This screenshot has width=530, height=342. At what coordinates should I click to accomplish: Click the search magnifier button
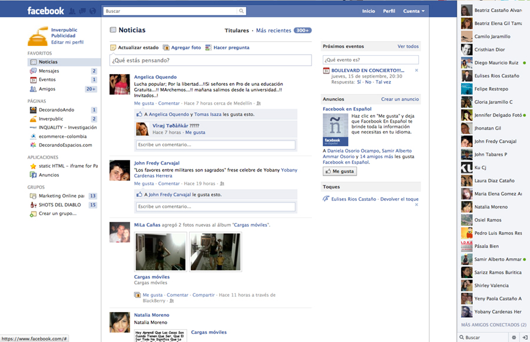point(241,11)
